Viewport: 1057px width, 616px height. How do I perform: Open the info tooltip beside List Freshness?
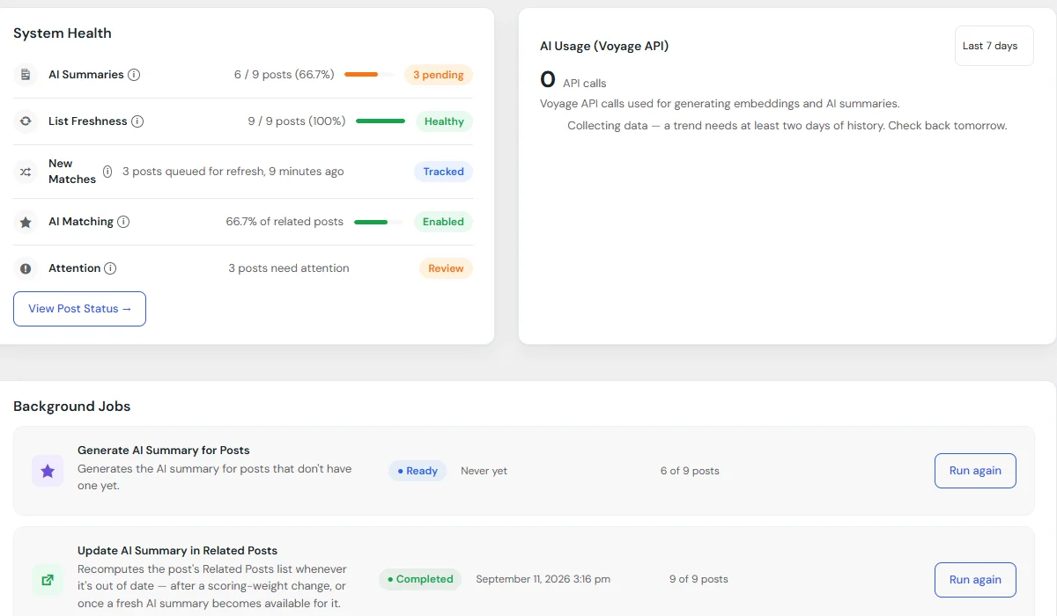(x=137, y=121)
